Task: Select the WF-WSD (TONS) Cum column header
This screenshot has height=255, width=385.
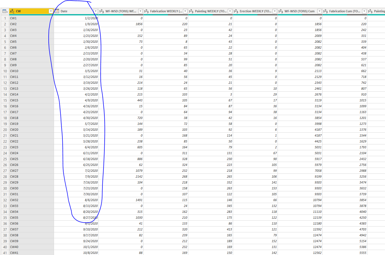Action: 300,11
